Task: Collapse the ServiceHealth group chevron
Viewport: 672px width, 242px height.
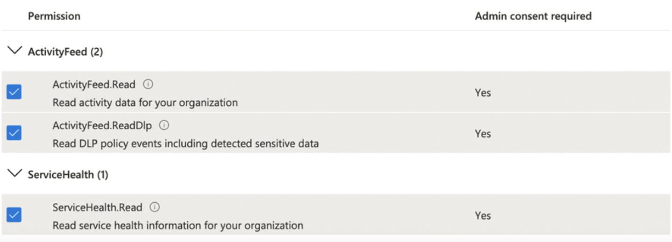Action: pos(15,174)
